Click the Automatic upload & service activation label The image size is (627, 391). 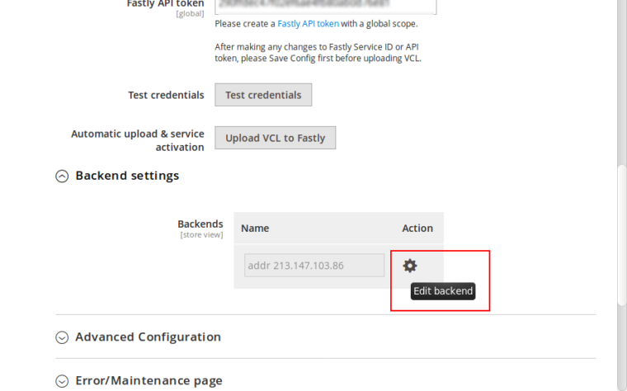(137, 140)
